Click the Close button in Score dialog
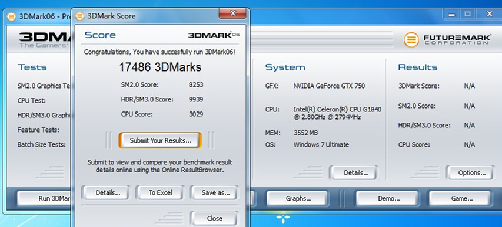 click(x=214, y=218)
